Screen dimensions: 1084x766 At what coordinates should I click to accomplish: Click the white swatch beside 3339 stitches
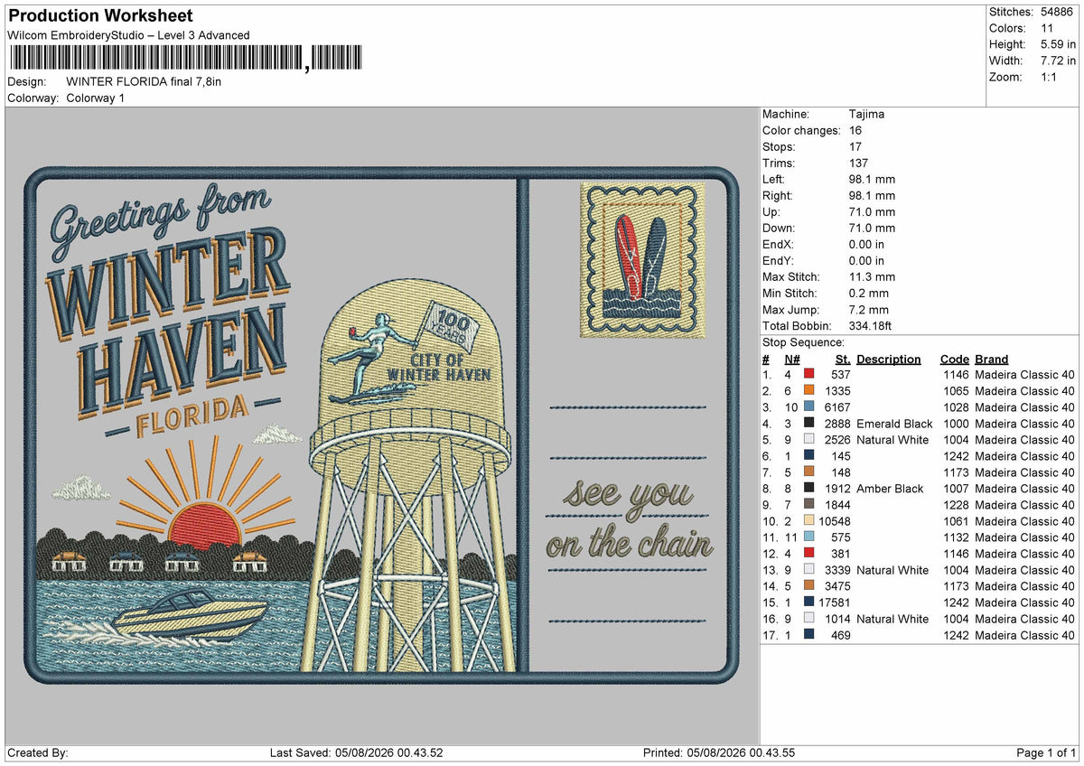click(809, 569)
